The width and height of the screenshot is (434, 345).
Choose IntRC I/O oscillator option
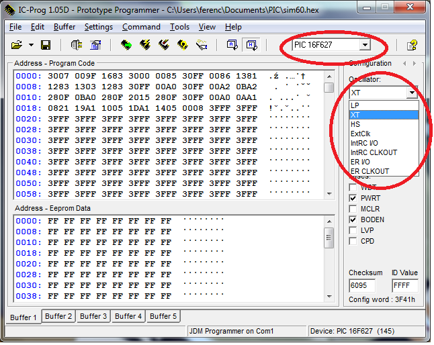384,143
